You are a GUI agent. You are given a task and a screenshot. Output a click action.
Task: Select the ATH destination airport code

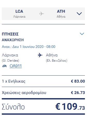point(61,11)
